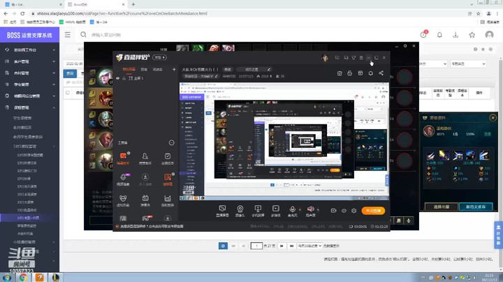
Task: Click left button at bottom of champion panel
Action: click(x=442, y=207)
